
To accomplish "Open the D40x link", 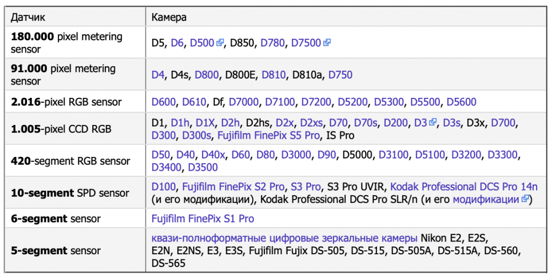I will (x=213, y=155).
